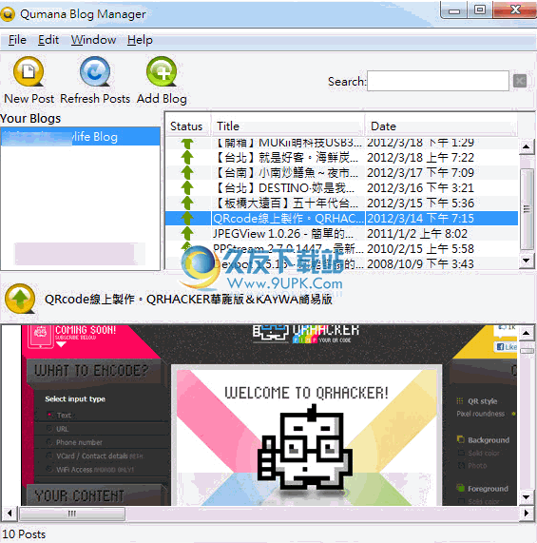The image size is (537, 543).
Task: Click status arrow of DESTINO post row
Action: point(187,188)
